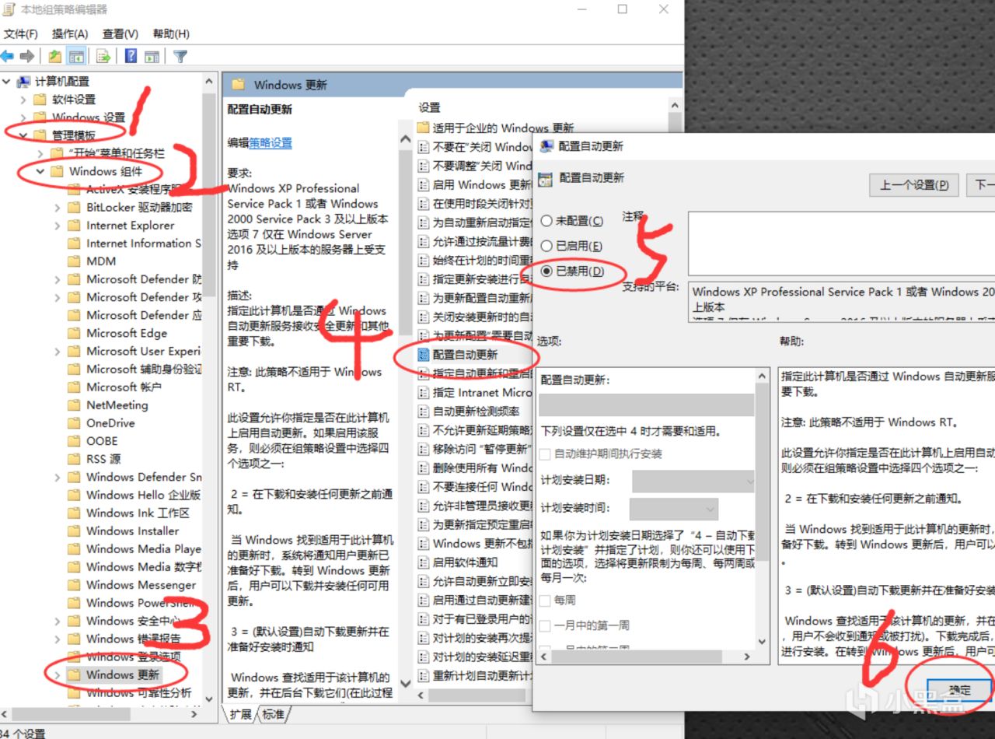Click the folder icon beside MDM
Screen dimensions: 995x739
pos(74,261)
